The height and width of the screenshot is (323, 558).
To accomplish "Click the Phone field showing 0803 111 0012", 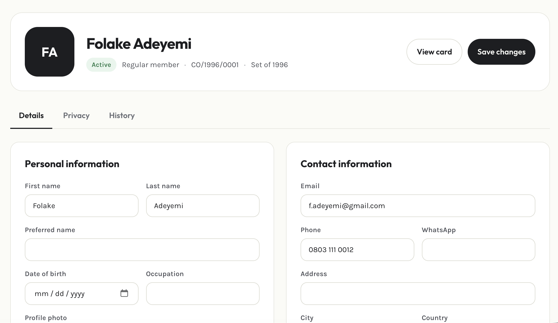I will [357, 250].
